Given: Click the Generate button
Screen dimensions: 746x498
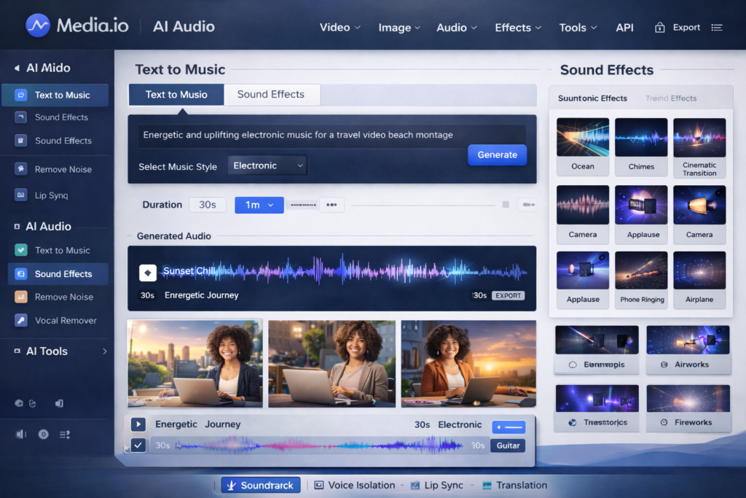Looking at the screenshot, I should coord(497,155).
